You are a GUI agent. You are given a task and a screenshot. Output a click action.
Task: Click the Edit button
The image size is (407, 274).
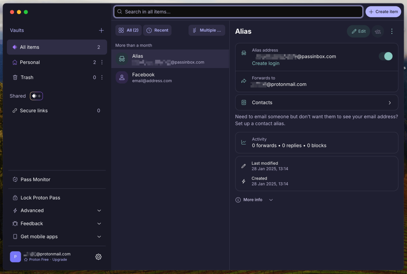[x=359, y=31]
